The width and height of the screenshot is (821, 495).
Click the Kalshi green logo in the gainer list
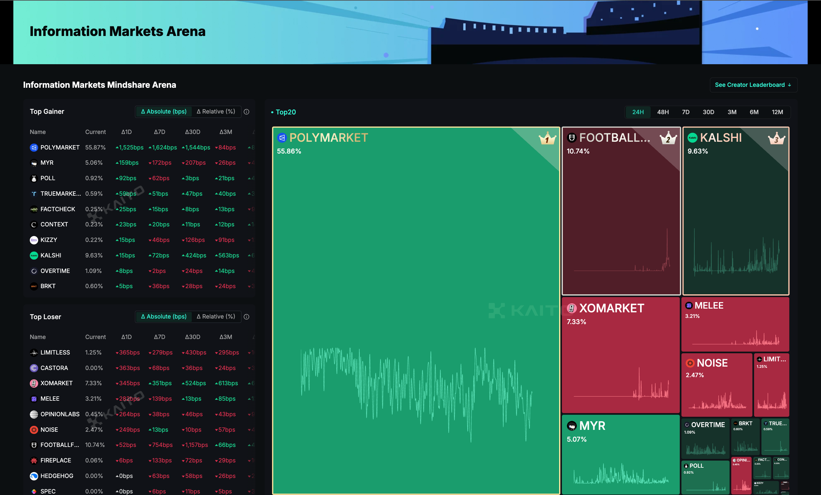[34, 256]
